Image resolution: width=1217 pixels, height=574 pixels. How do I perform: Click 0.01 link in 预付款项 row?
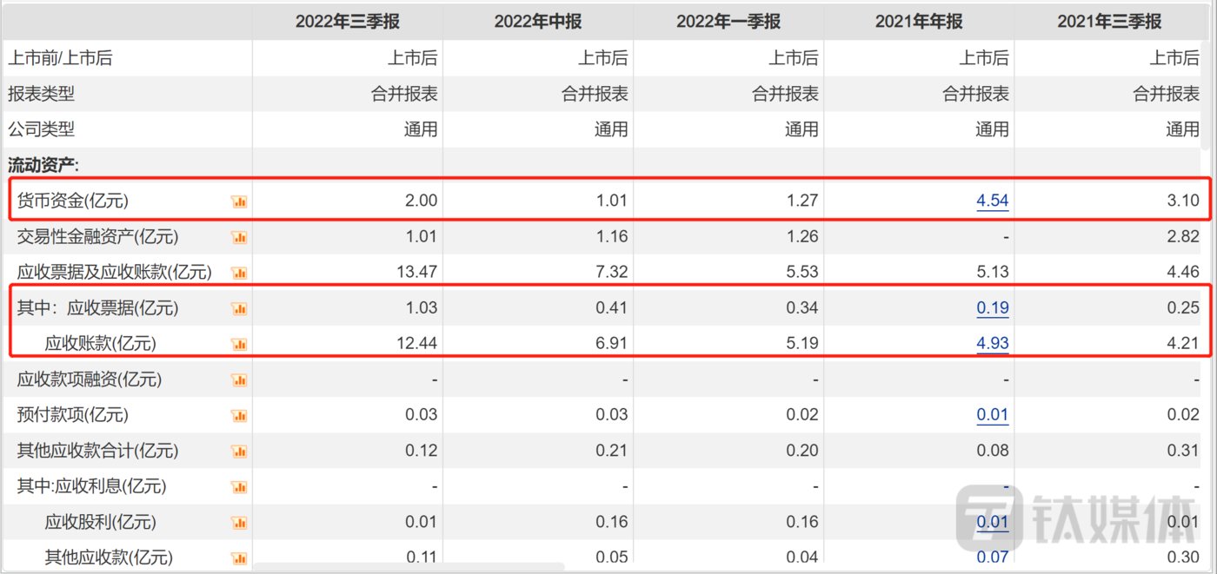pos(992,414)
